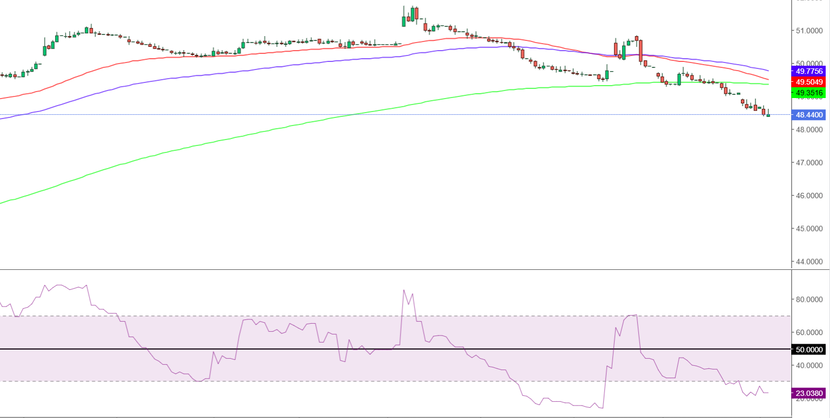The height and width of the screenshot is (418, 830).
Task: Click the red 49.5049 moving average price tag
Action: (x=809, y=82)
